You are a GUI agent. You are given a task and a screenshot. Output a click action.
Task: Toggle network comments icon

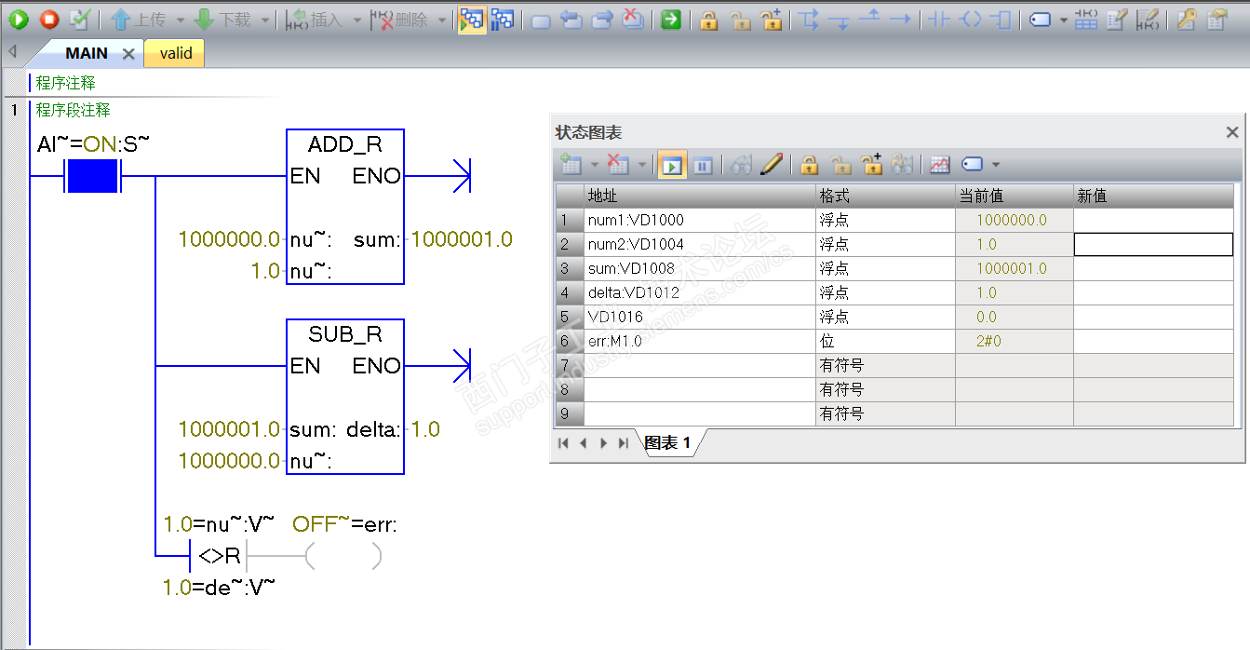[x=1148, y=20]
